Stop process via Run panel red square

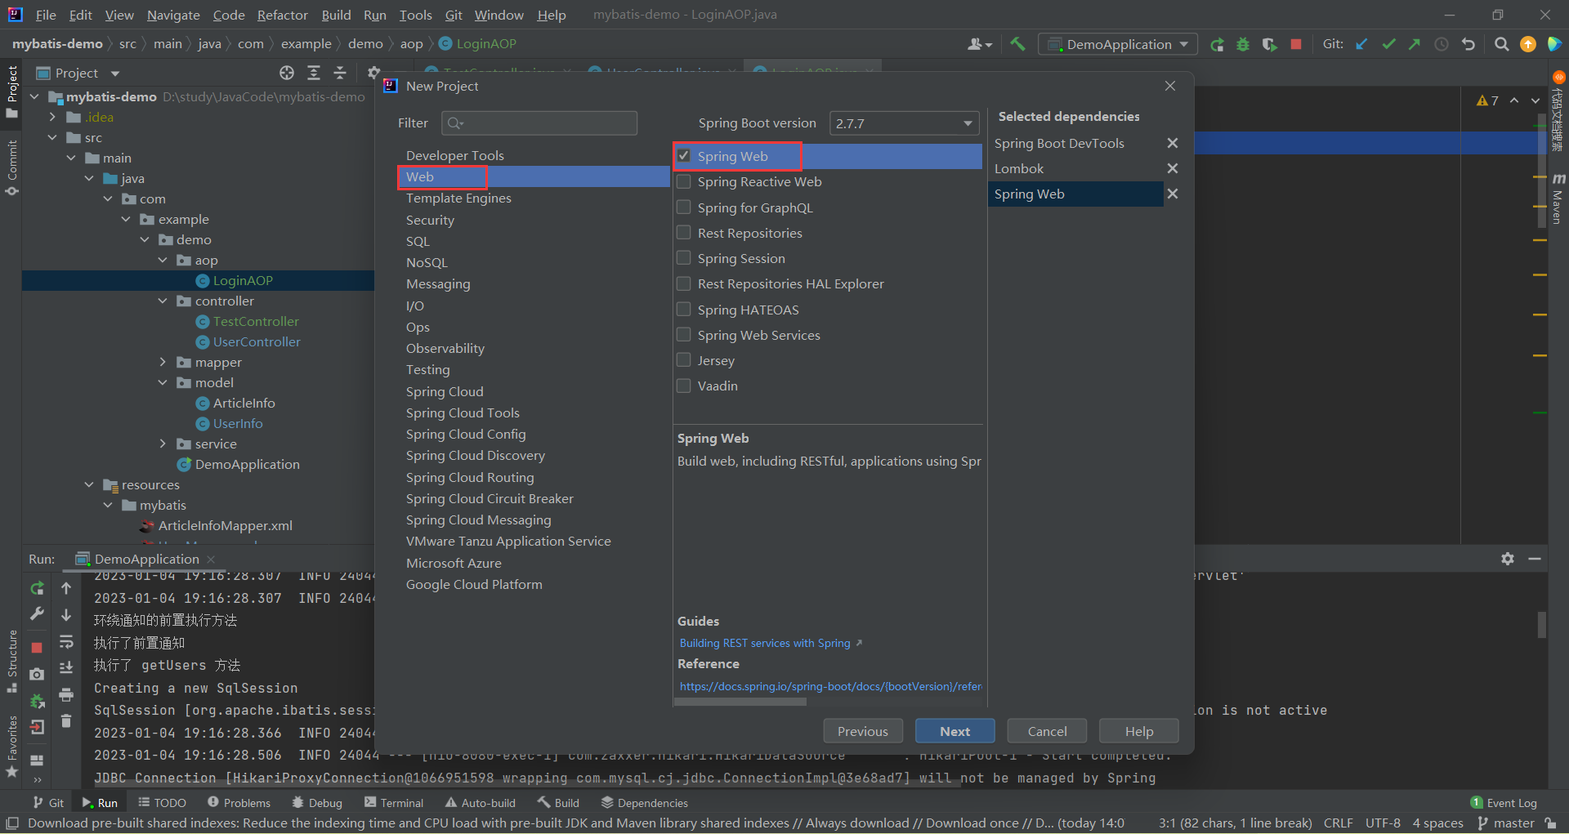pos(37,647)
